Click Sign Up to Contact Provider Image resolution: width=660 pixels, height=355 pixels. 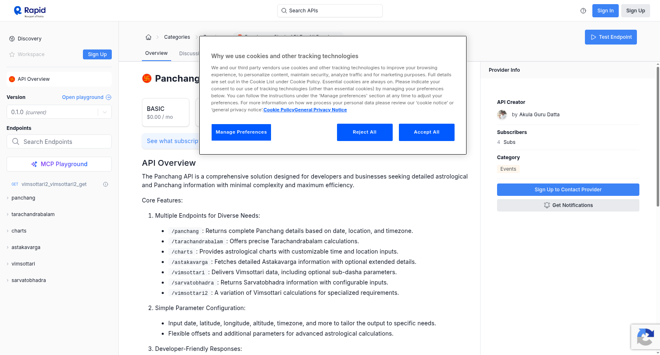pyautogui.click(x=568, y=190)
